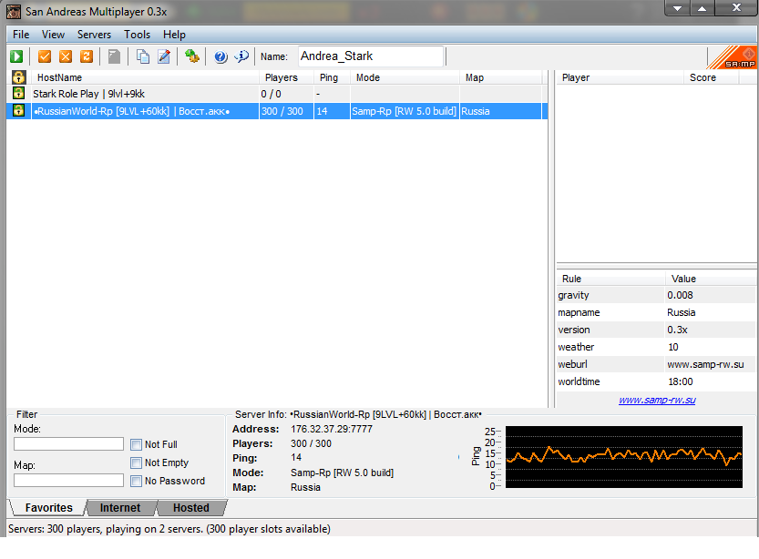Open the Tools menu
This screenshot has width=759, height=559.
coord(137,35)
